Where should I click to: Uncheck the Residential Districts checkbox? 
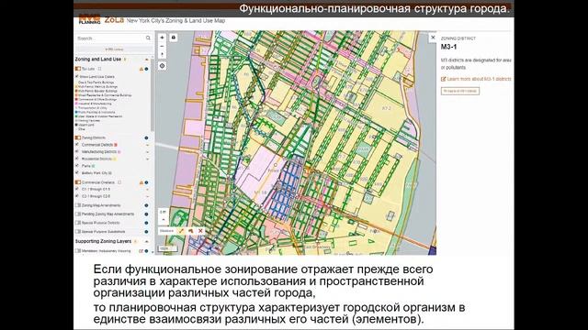77,159
